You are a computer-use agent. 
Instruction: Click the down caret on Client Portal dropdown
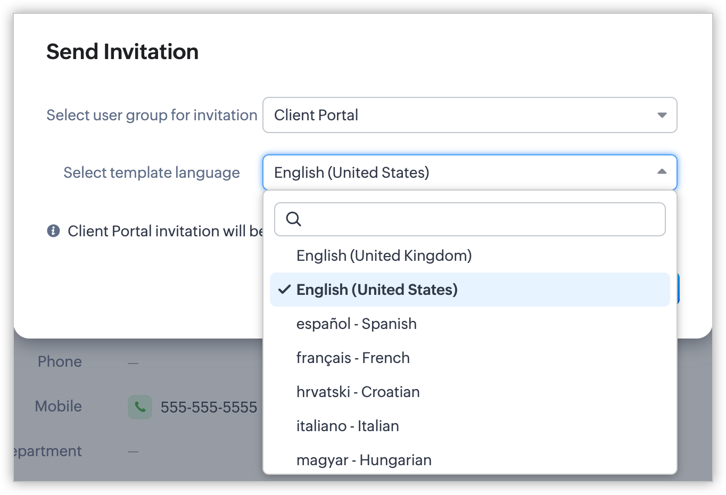662,115
